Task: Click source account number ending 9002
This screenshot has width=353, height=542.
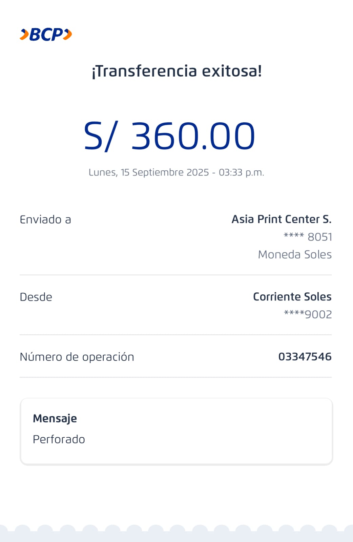Action: point(308,314)
